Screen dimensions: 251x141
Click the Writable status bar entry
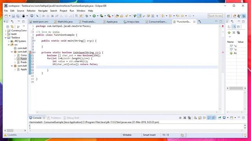[127, 135]
